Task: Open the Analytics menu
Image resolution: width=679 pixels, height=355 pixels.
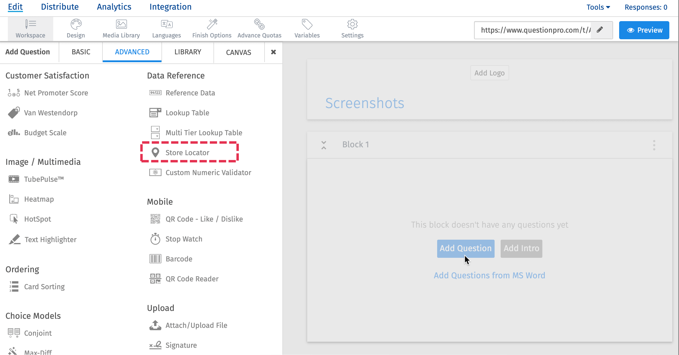Action: 114,7
